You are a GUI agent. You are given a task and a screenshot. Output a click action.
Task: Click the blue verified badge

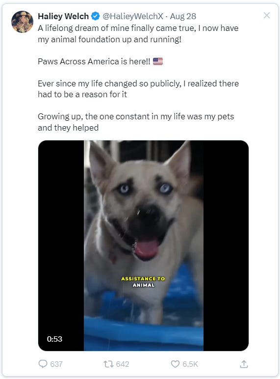[x=96, y=16]
